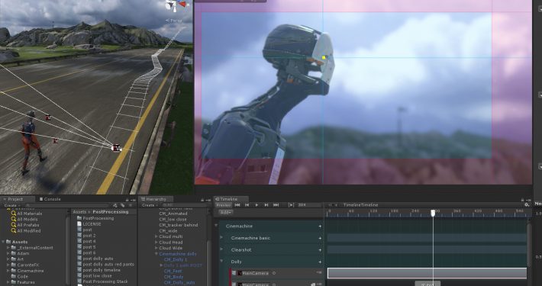Step to previous frame in Timeline
The width and height of the screenshot is (542, 286).
click(x=247, y=205)
